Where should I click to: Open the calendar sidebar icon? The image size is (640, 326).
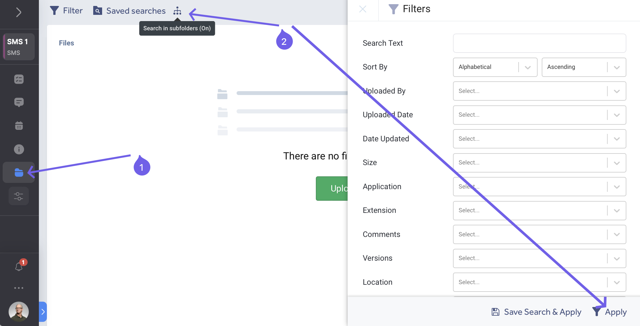[19, 126]
